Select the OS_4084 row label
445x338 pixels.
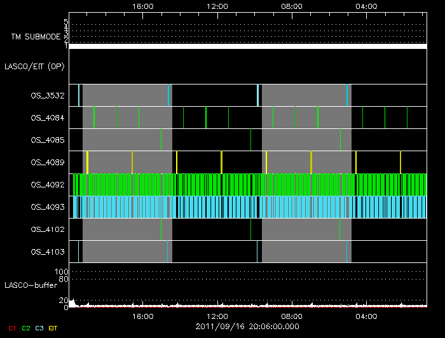(x=47, y=118)
